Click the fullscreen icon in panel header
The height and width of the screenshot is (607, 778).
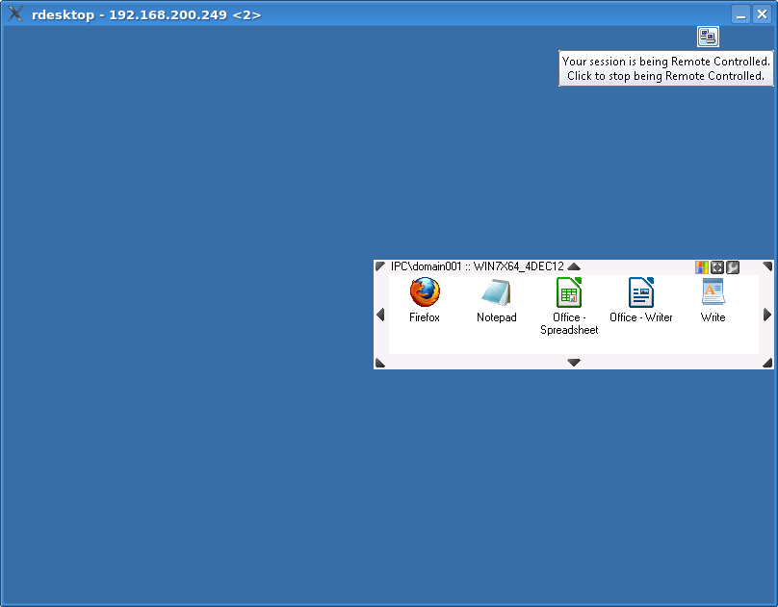[717, 267]
